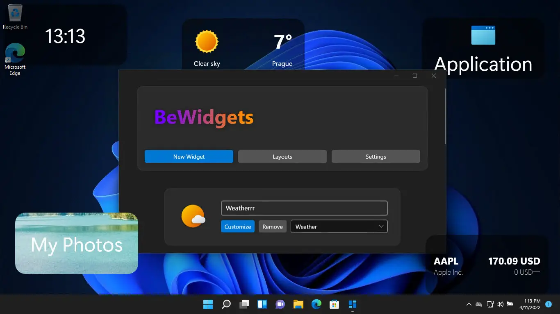Click the Clear sky label
Screen dimensions: 560x314
[207, 64]
